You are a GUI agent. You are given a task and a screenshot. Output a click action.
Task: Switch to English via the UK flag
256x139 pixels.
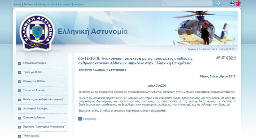238,3
